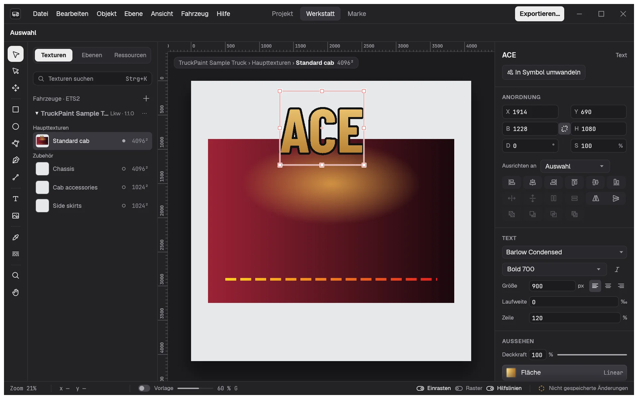
Task: Click the Exportieren button
Action: click(x=539, y=14)
